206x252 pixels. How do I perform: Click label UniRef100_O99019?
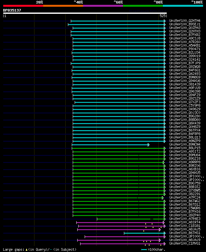click(185, 56)
